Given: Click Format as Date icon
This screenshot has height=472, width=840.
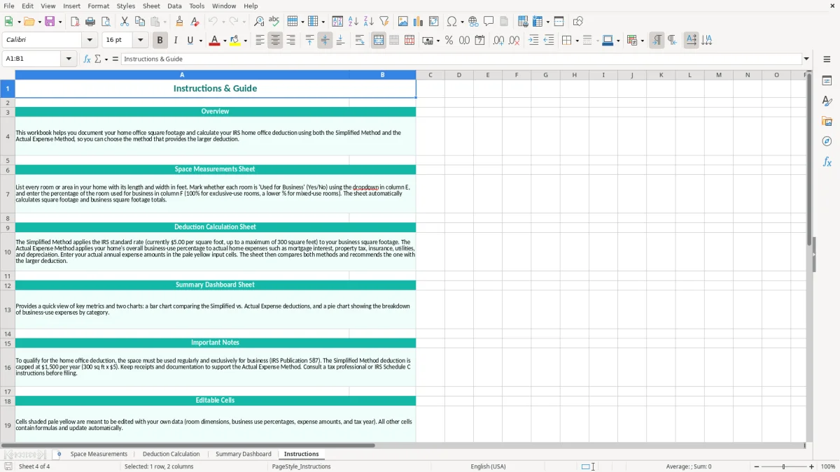Looking at the screenshot, I should pyautogui.click(x=479, y=41).
